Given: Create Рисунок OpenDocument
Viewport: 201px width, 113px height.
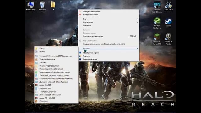Looking at the screenshot, I should tap(56, 66).
